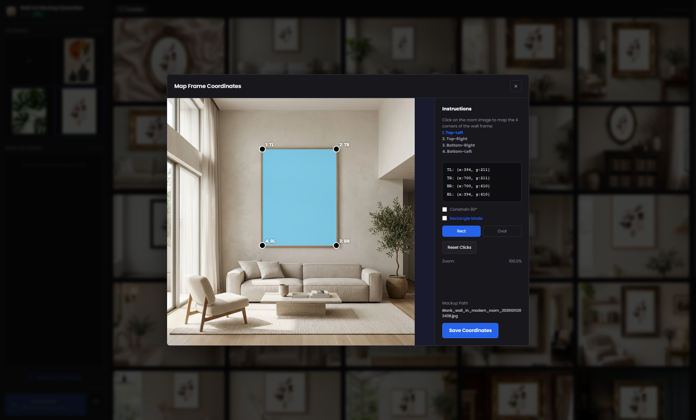Click the Map Frame Coordinates title

click(x=208, y=86)
